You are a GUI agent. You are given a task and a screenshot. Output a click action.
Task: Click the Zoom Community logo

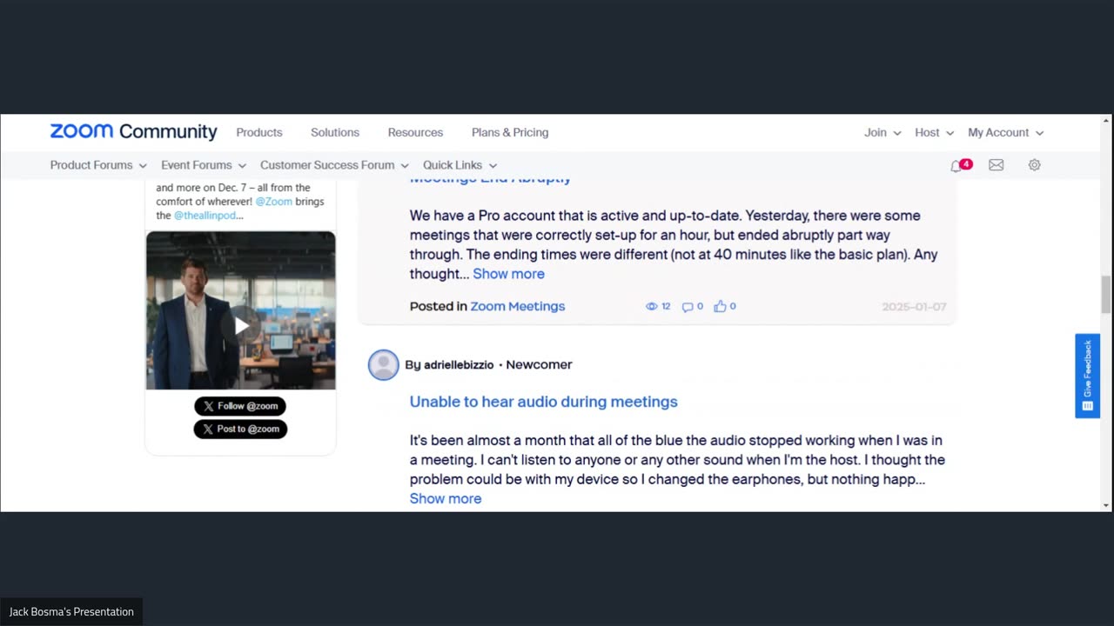(133, 131)
